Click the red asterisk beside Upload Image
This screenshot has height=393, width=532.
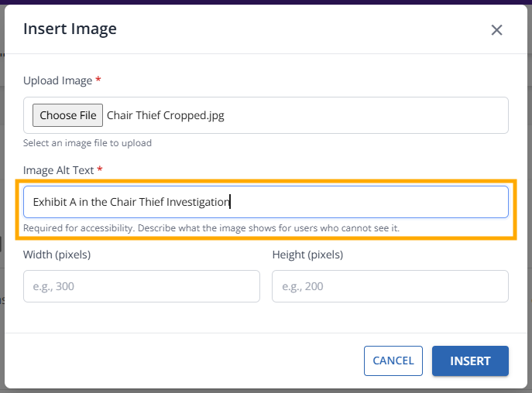pyautogui.click(x=98, y=80)
